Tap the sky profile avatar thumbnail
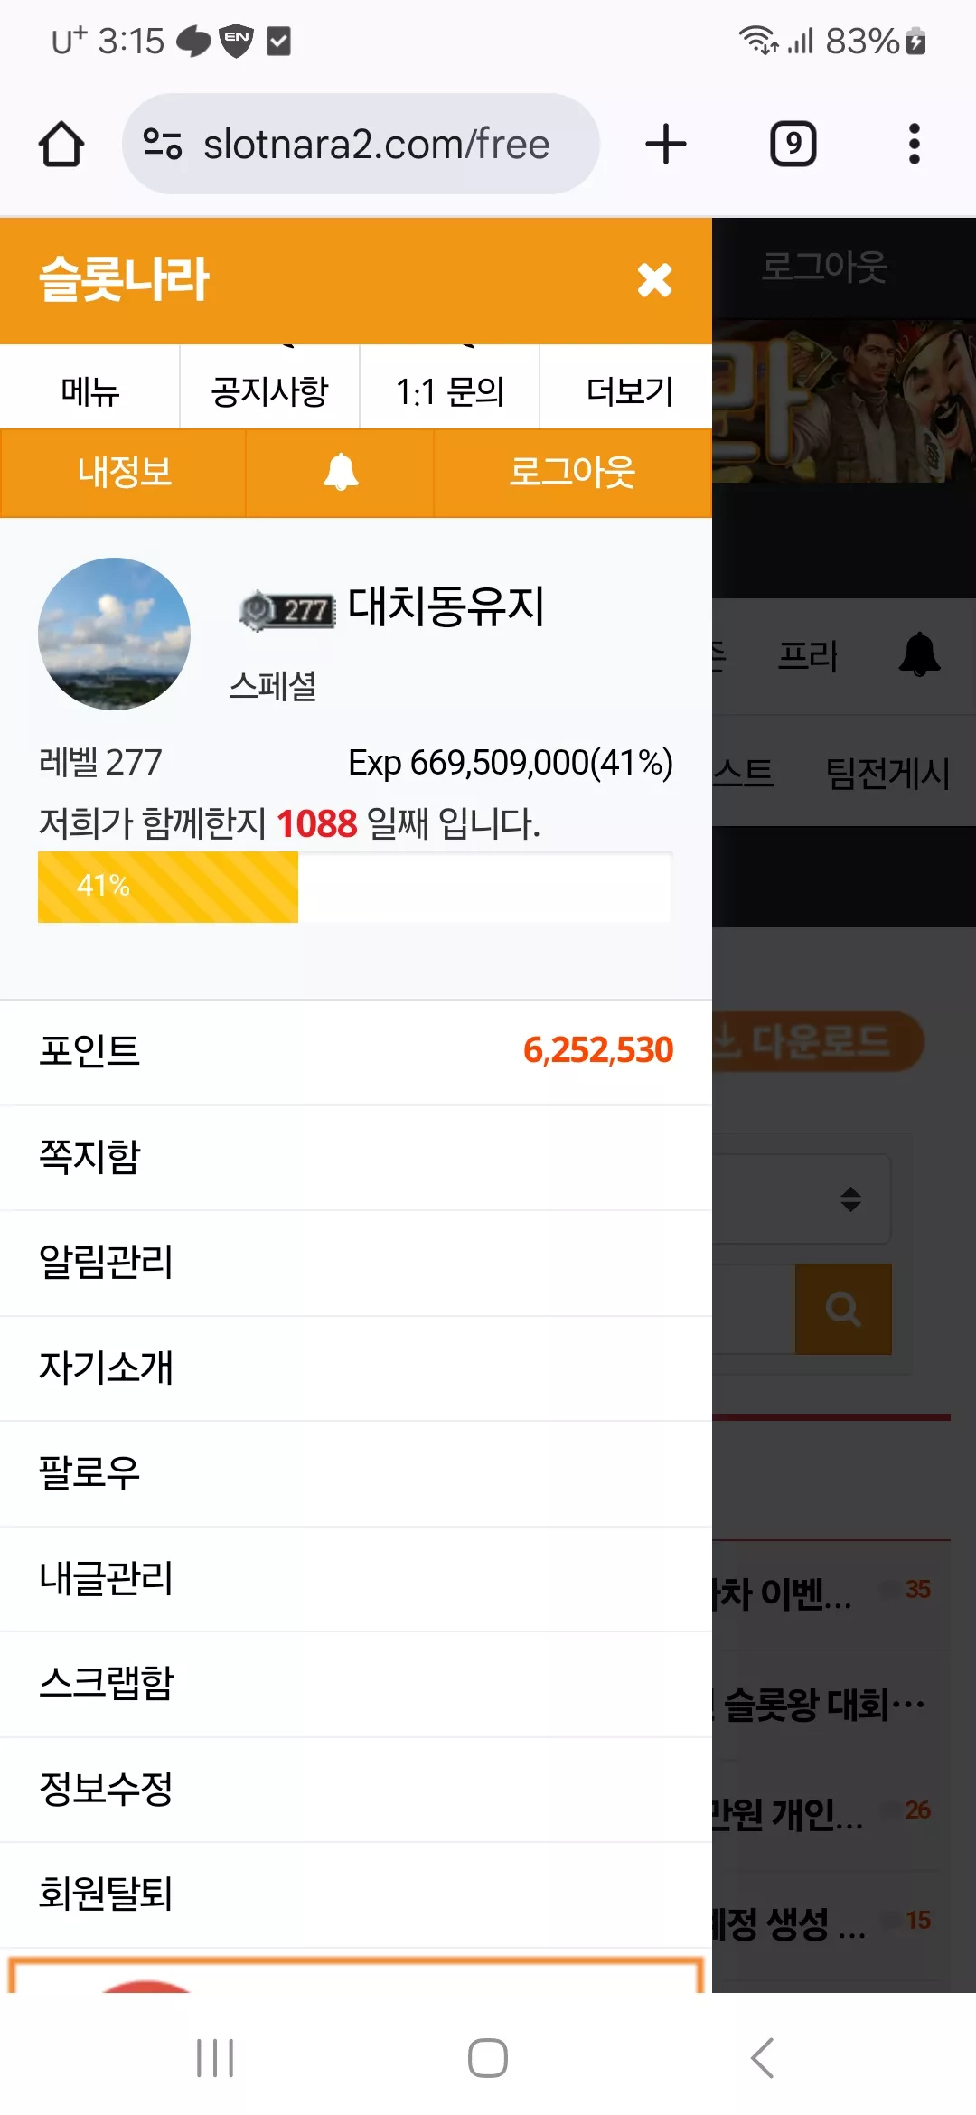This screenshot has height=2115, width=976. click(114, 634)
